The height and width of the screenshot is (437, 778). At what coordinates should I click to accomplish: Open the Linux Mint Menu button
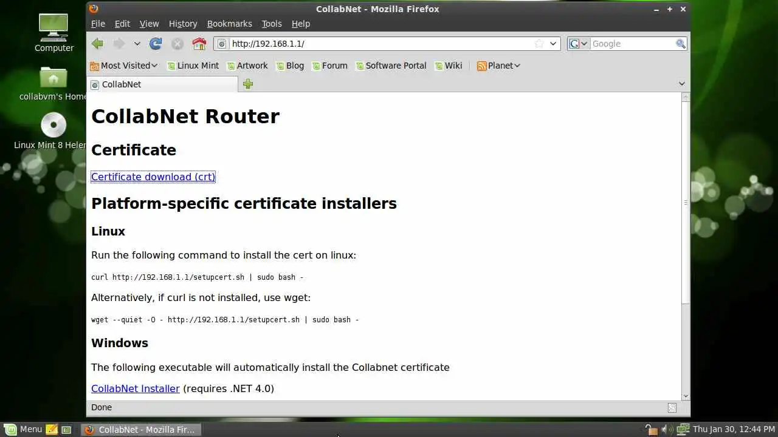(24, 429)
